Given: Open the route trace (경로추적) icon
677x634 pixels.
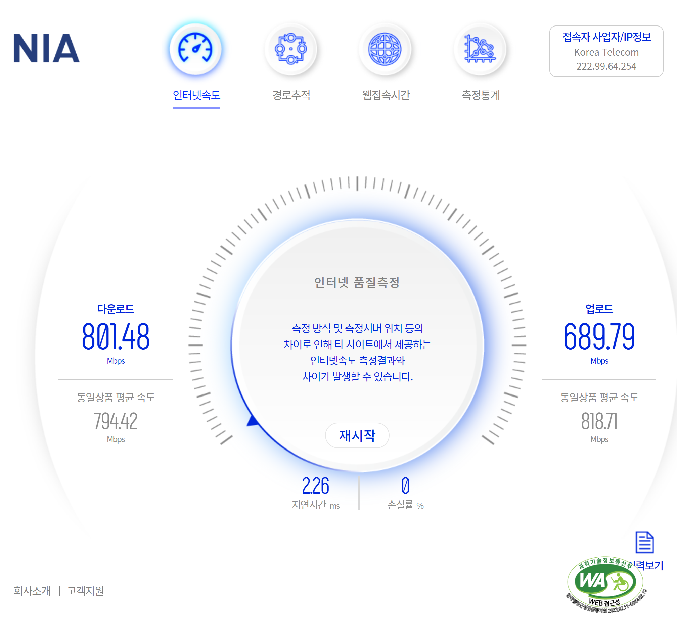Looking at the screenshot, I should point(291,49).
